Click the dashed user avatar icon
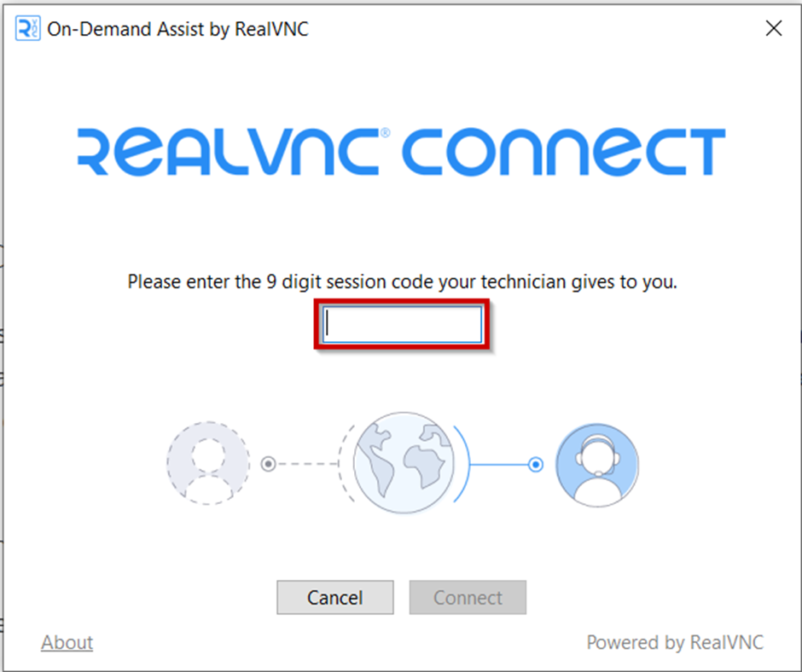Image resolution: width=802 pixels, height=672 pixels. 208,463
